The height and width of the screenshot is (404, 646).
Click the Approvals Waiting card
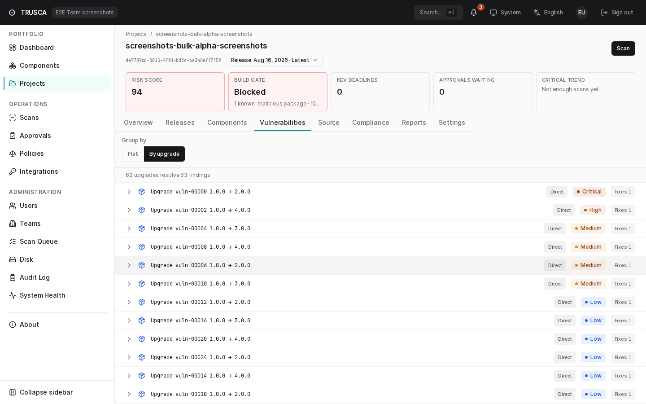tap(483, 92)
